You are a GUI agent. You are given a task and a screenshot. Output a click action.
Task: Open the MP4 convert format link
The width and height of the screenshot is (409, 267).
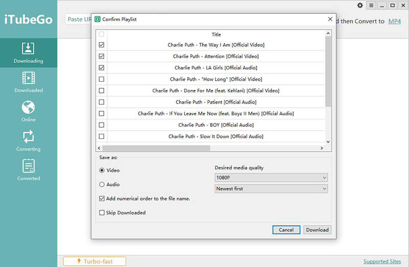394,21
